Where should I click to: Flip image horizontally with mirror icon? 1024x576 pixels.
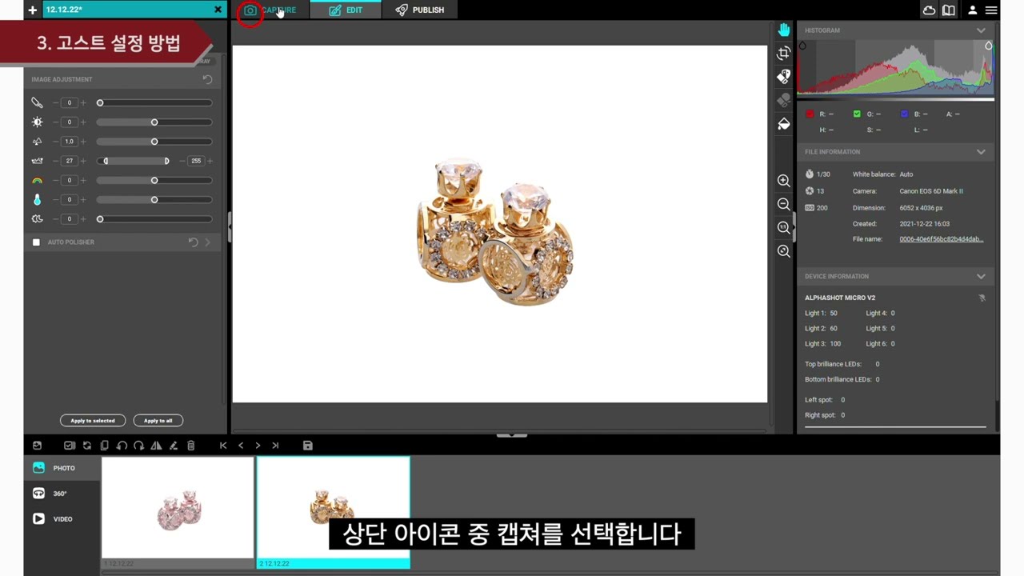click(x=156, y=446)
